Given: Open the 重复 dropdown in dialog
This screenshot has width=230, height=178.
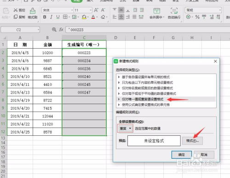Looking at the screenshot, I should point(125,128).
